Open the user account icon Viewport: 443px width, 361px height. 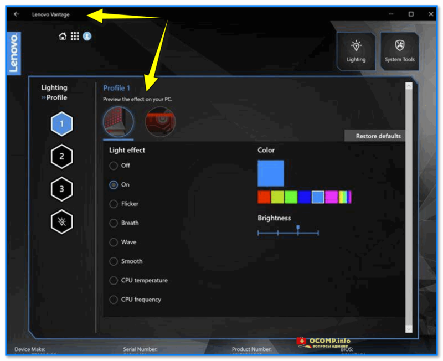87,36
